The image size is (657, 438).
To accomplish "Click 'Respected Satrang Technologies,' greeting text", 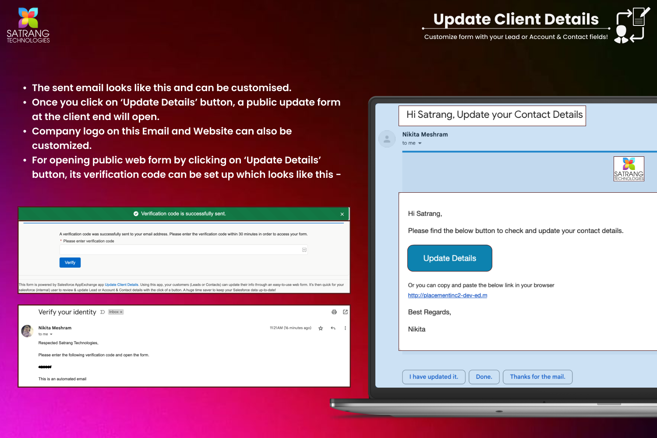I will pyautogui.click(x=68, y=343).
